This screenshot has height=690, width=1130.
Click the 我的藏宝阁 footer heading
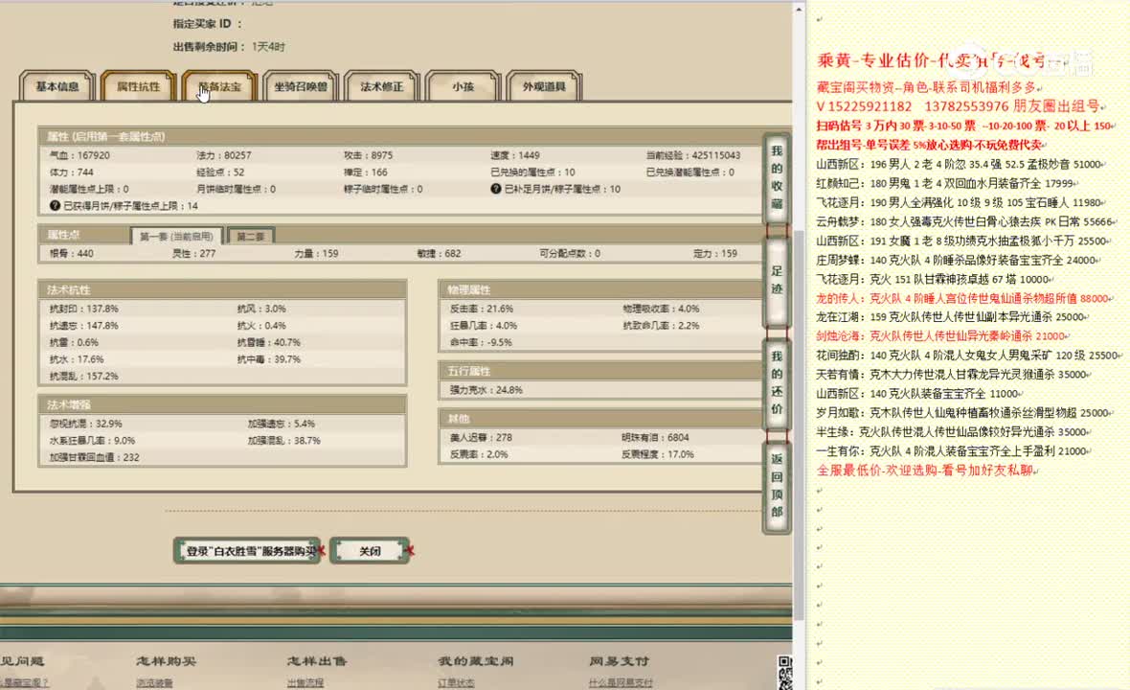click(x=476, y=660)
